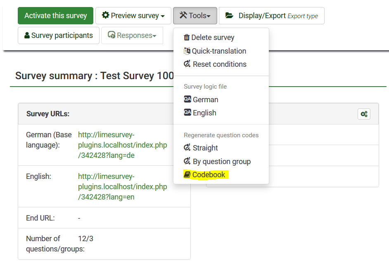The image size is (389, 263).
Task: Click the Display/Export button
Action: tap(271, 16)
